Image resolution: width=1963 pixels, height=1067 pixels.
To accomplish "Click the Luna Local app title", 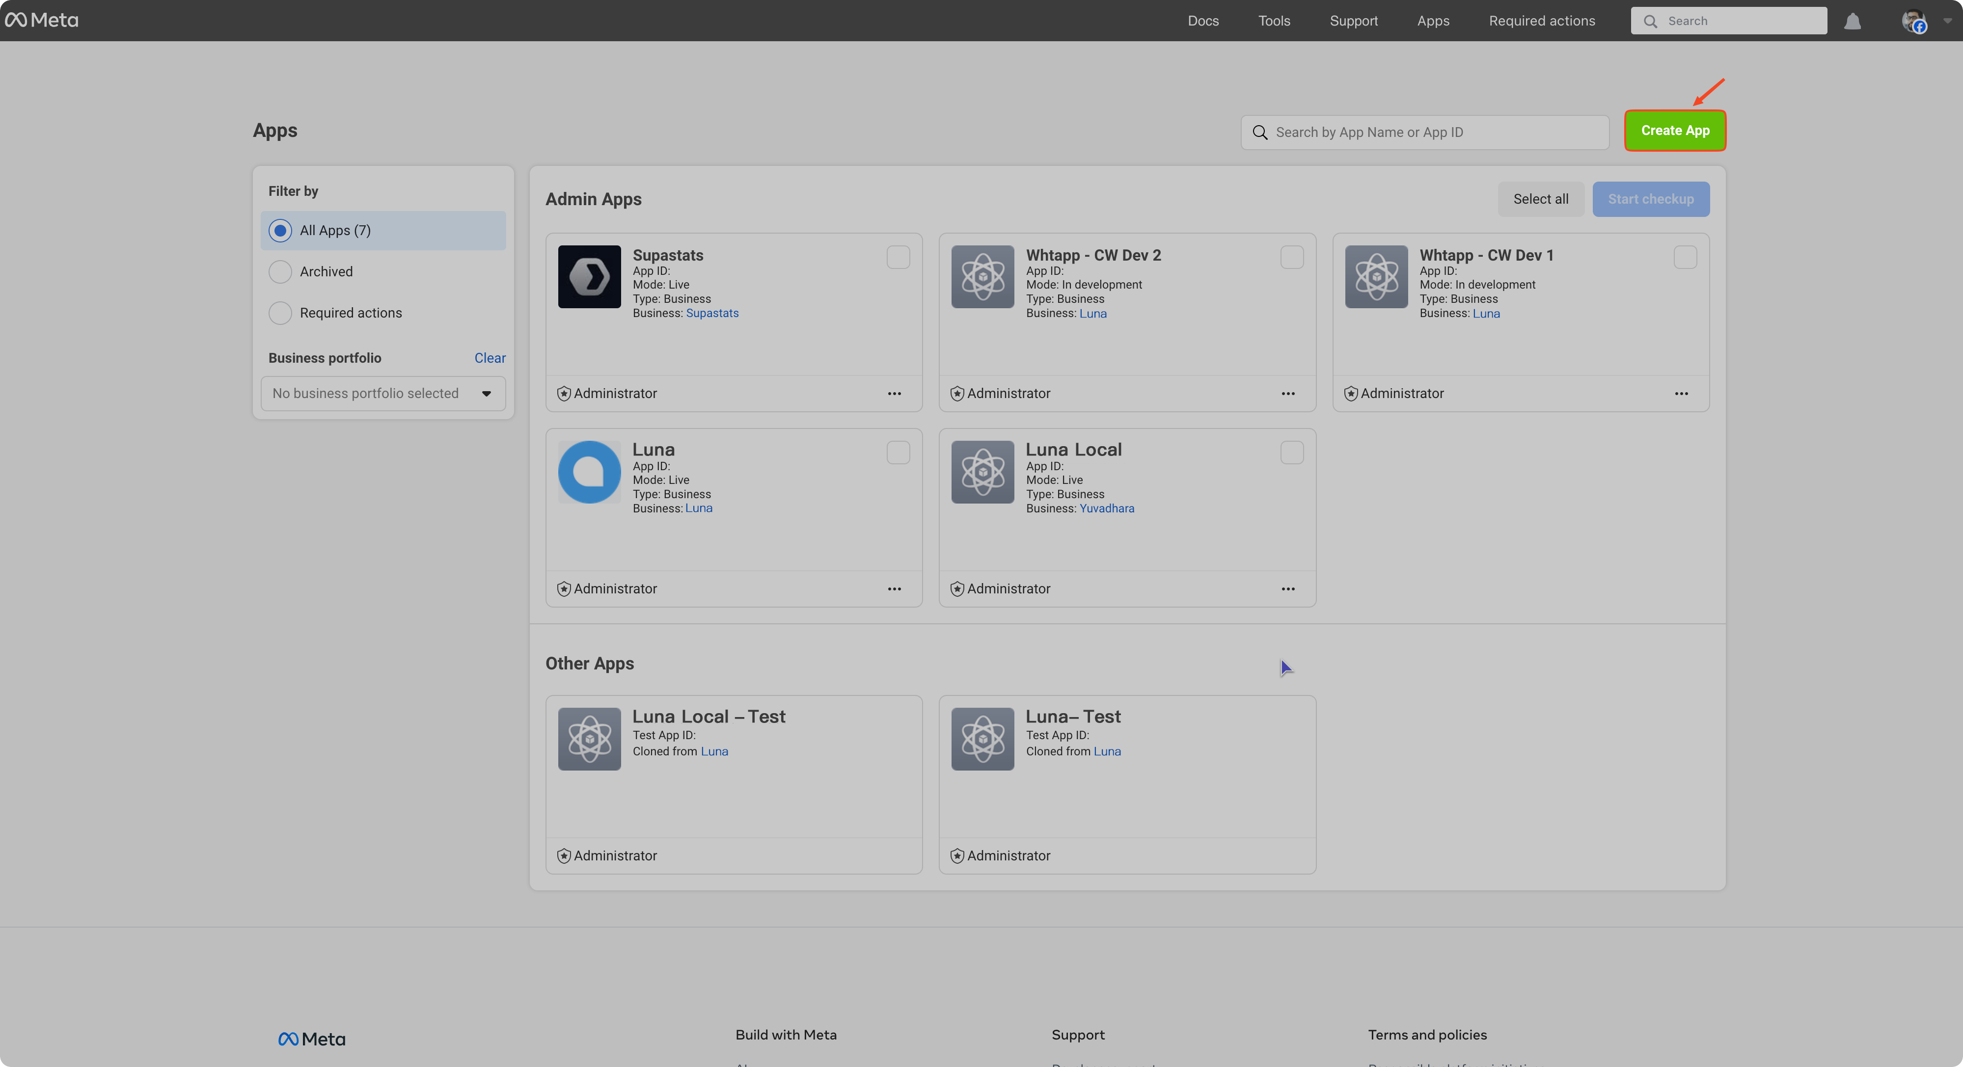I will tap(1074, 450).
